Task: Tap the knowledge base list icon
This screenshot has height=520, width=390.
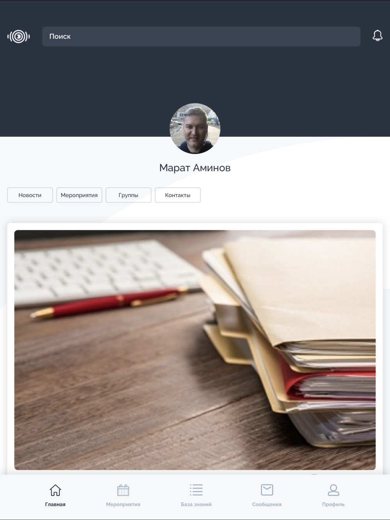Action: click(x=196, y=490)
